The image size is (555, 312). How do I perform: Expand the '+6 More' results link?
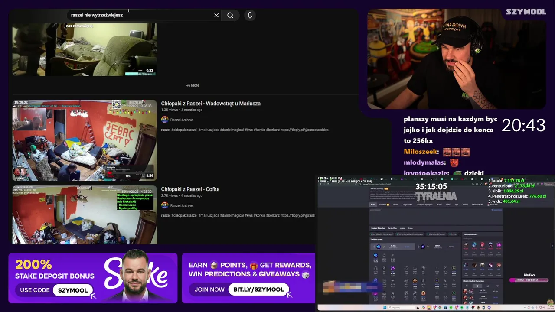[193, 85]
